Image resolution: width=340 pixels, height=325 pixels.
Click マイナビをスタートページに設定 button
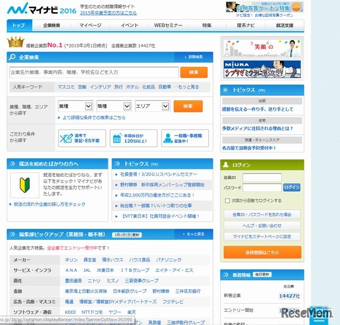point(262,236)
